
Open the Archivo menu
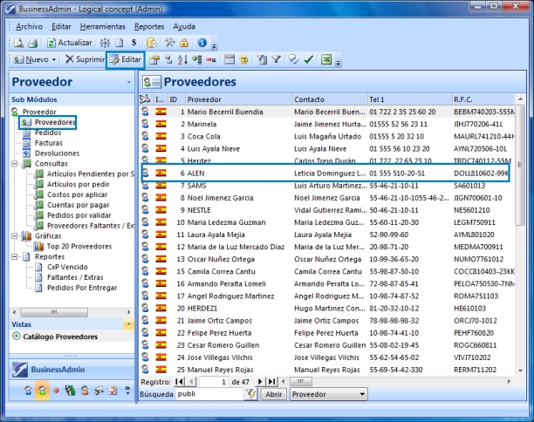pos(29,26)
